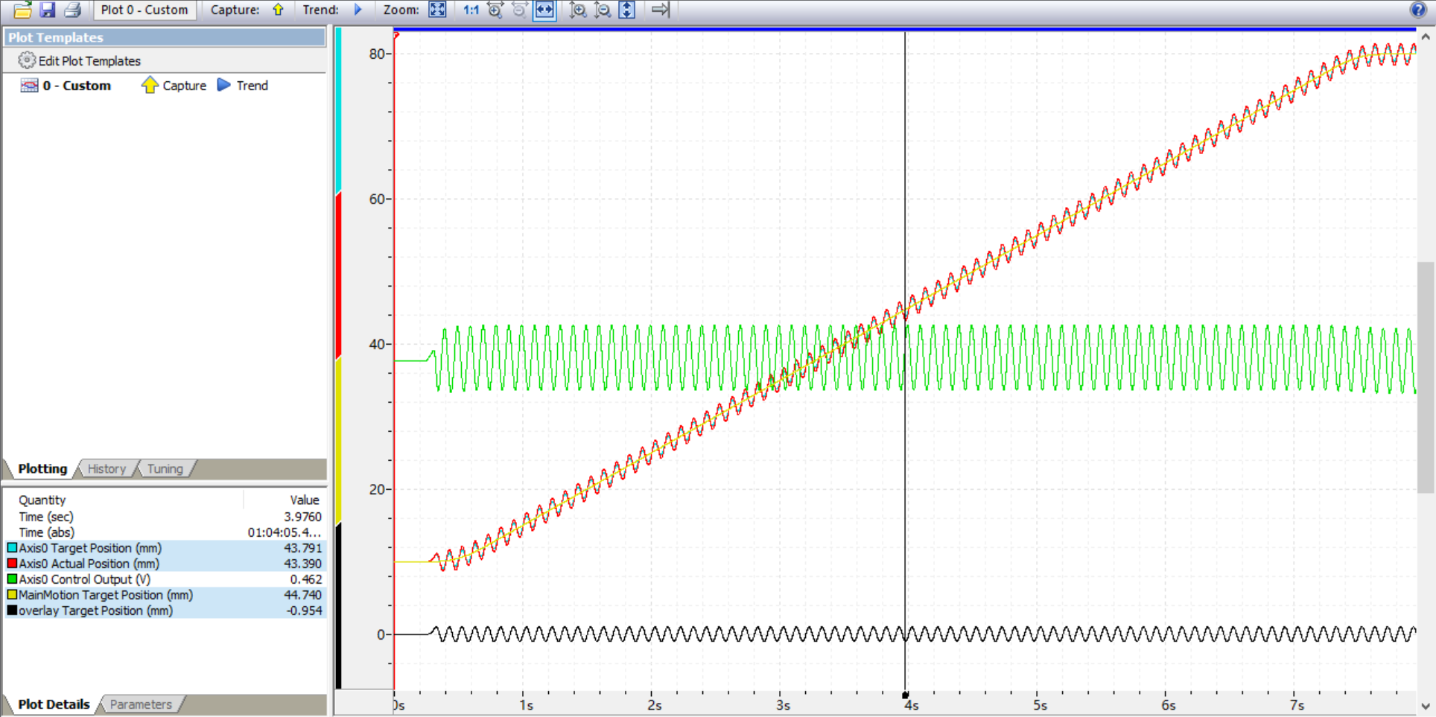Screen dimensions: 1436x717
Task: Click the cursor marker at 4s on time axis
Action: [905, 695]
